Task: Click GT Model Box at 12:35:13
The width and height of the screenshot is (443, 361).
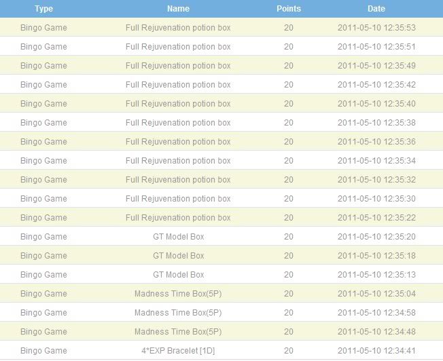Action: pos(178,275)
